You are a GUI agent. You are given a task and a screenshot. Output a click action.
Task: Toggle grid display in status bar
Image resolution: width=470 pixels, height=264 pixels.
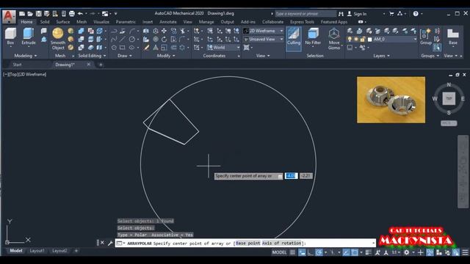click(292, 252)
